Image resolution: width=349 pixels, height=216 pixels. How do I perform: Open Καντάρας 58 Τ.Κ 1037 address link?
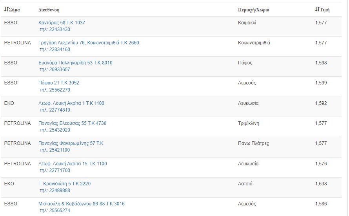pos(62,23)
